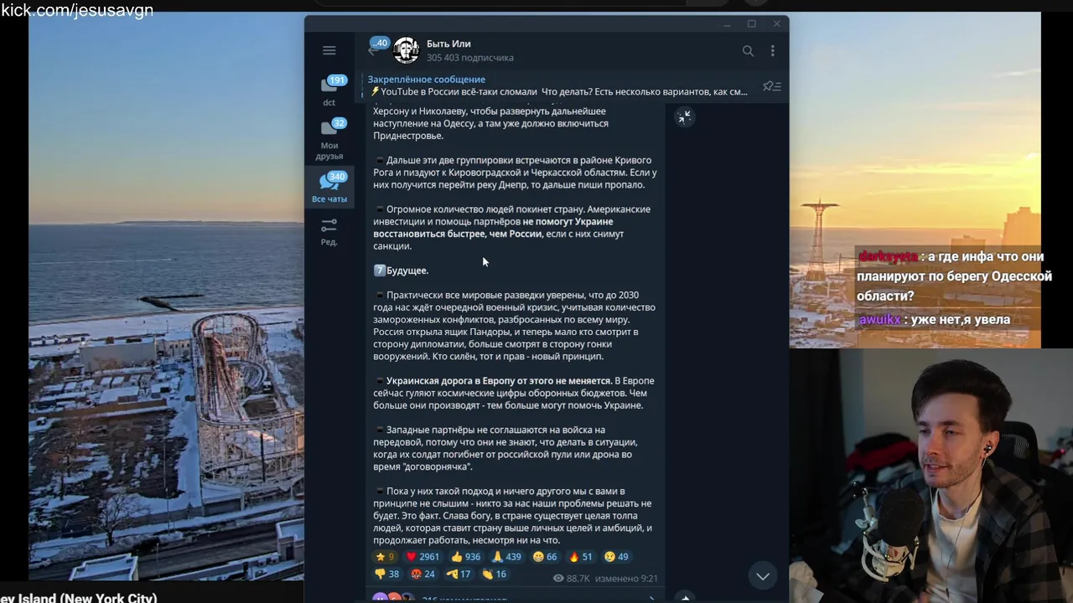This screenshot has width=1073, height=603.
Task: Click the kick.com/jesusavgn overlay text
Action: (x=77, y=10)
